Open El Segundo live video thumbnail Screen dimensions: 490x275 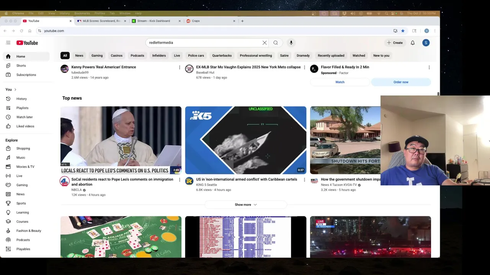point(371,237)
